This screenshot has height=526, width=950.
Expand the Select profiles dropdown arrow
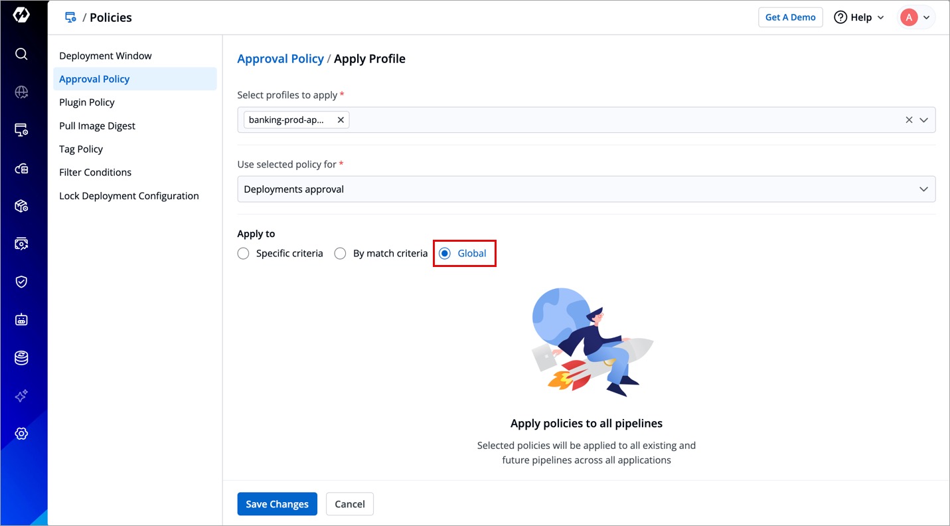923,120
